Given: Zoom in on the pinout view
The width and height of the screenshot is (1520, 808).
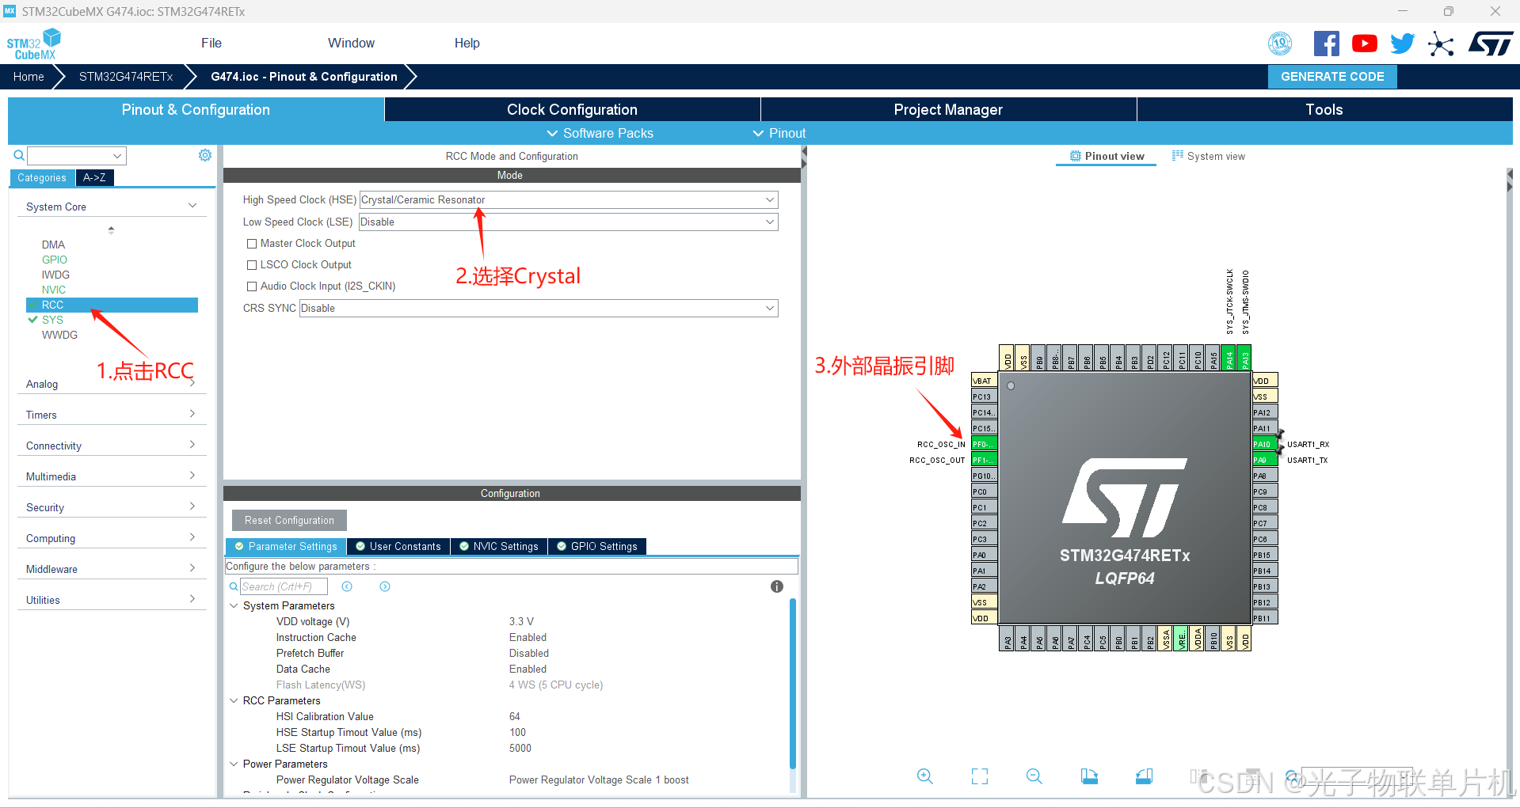Looking at the screenshot, I should [924, 776].
